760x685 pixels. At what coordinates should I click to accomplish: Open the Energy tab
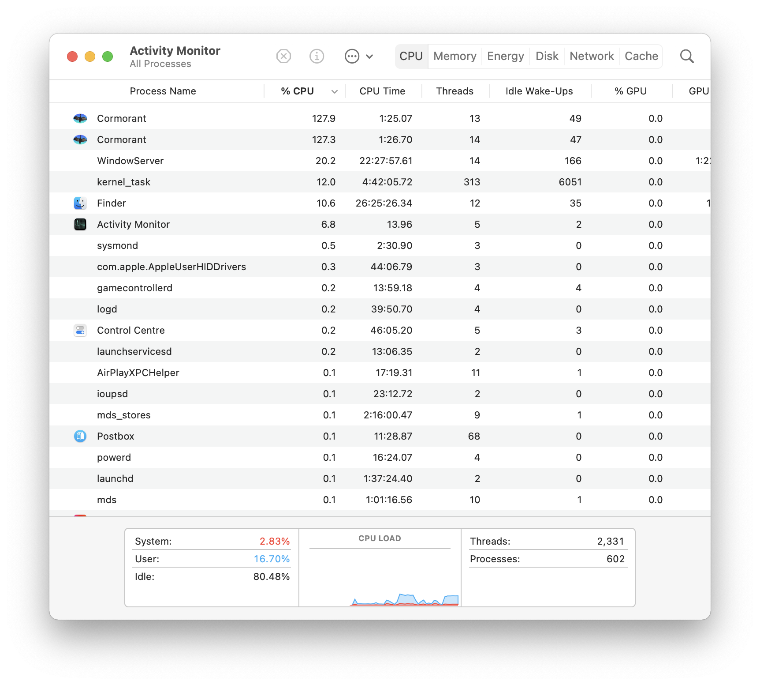coord(505,56)
